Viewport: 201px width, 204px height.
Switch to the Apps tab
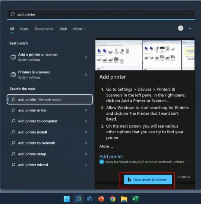tap(24, 29)
